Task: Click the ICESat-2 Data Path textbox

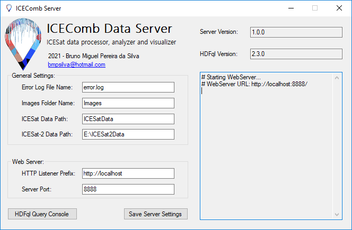Action: 128,134
